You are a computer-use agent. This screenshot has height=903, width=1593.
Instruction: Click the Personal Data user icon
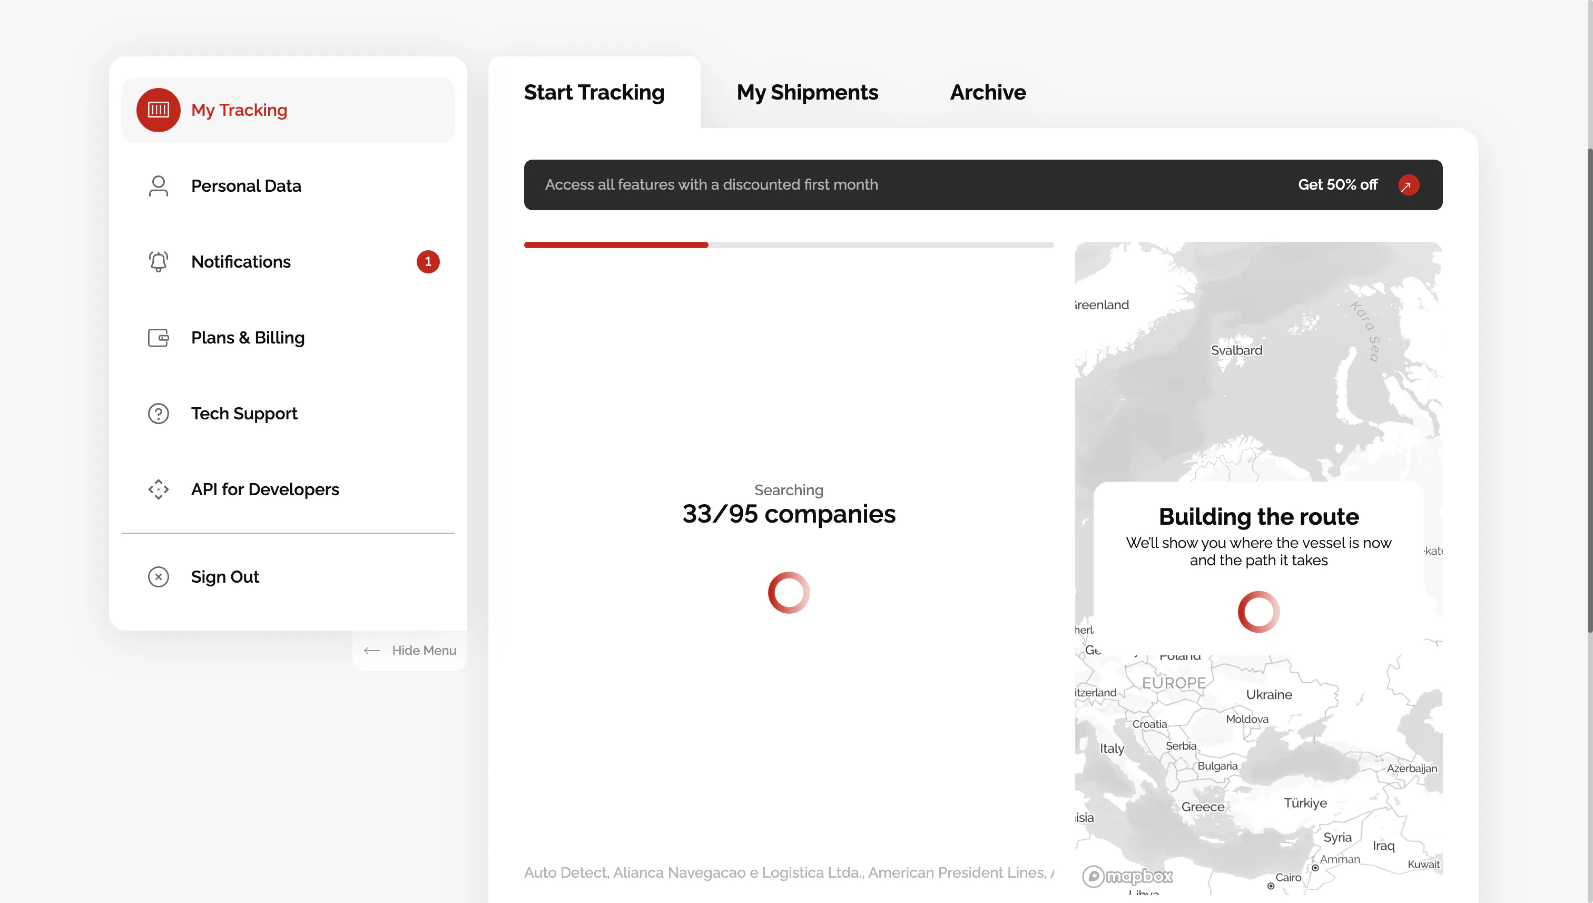pyautogui.click(x=158, y=185)
